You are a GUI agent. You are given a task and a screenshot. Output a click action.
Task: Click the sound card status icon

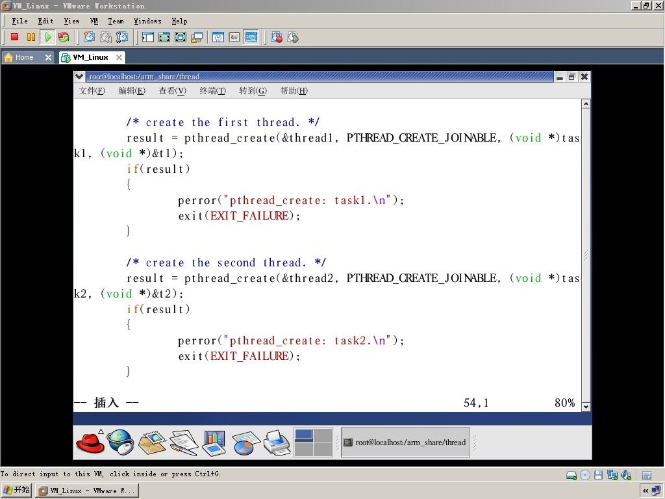[626, 475]
